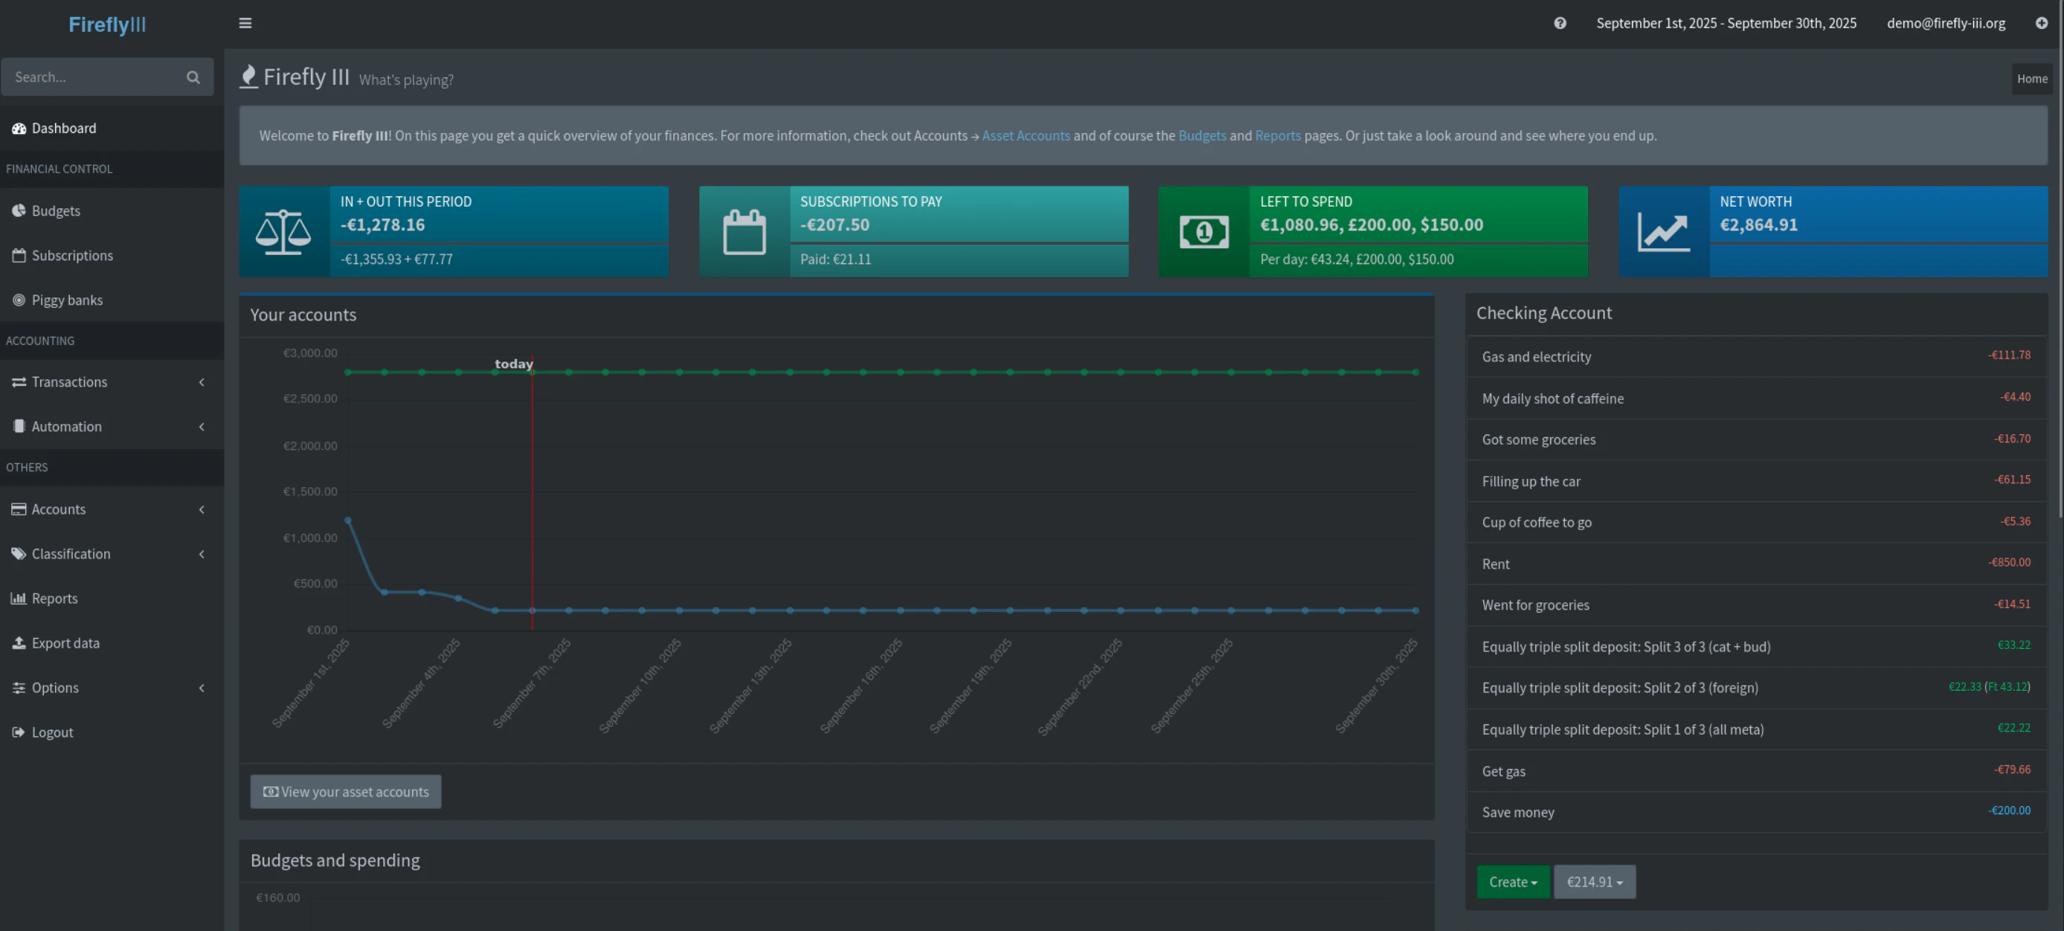Viewport: 2064px width, 931px height.
Task: Open the Reports menu item
Action: pyautogui.click(x=112, y=599)
